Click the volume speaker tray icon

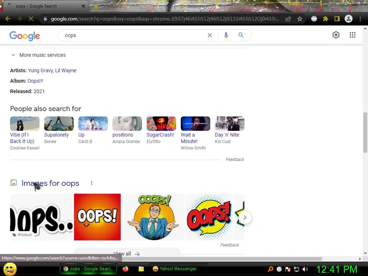point(305,269)
